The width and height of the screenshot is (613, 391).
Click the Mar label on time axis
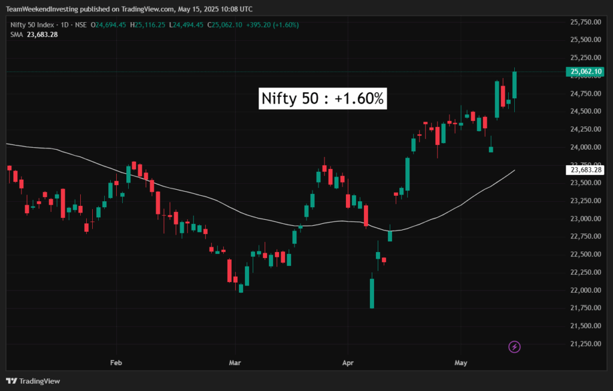coord(235,362)
